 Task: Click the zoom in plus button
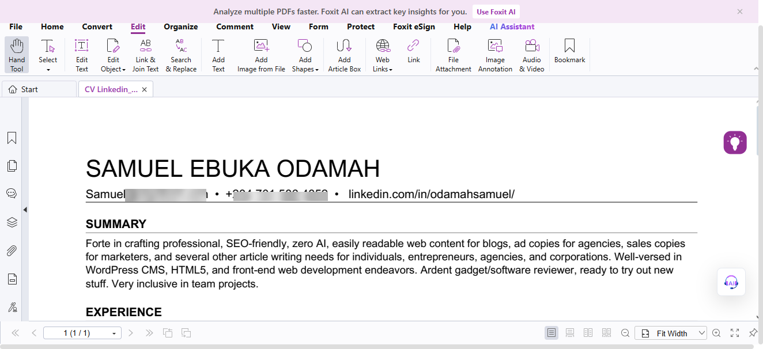(x=716, y=333)
